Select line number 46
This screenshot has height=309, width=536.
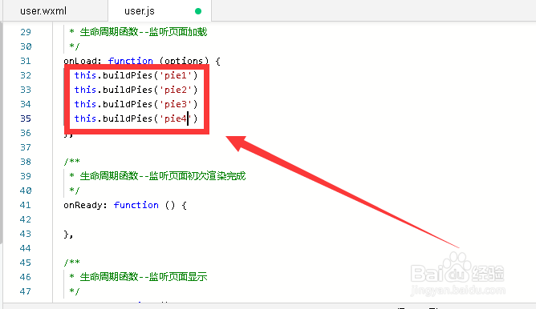point(26,277)
